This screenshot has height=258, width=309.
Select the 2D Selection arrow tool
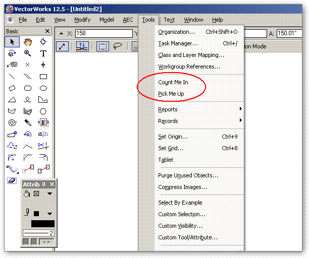tap(12, 42)
